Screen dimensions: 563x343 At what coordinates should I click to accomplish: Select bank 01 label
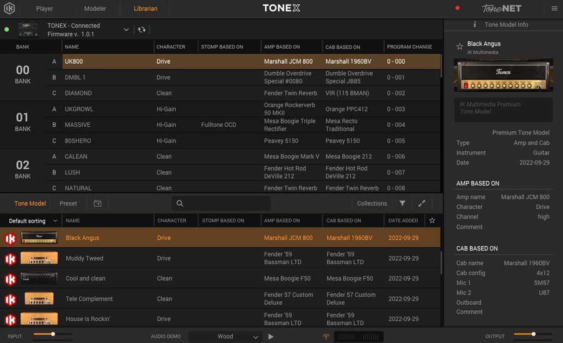coord(23,122)
